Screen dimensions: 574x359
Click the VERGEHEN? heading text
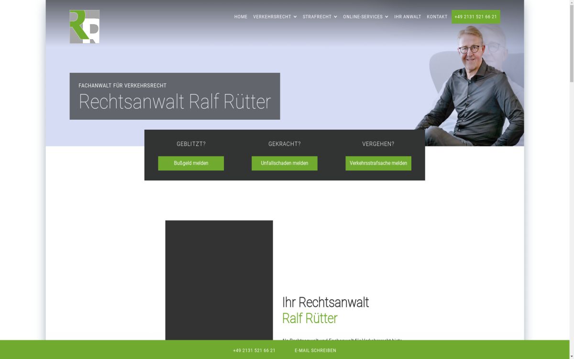378,144
